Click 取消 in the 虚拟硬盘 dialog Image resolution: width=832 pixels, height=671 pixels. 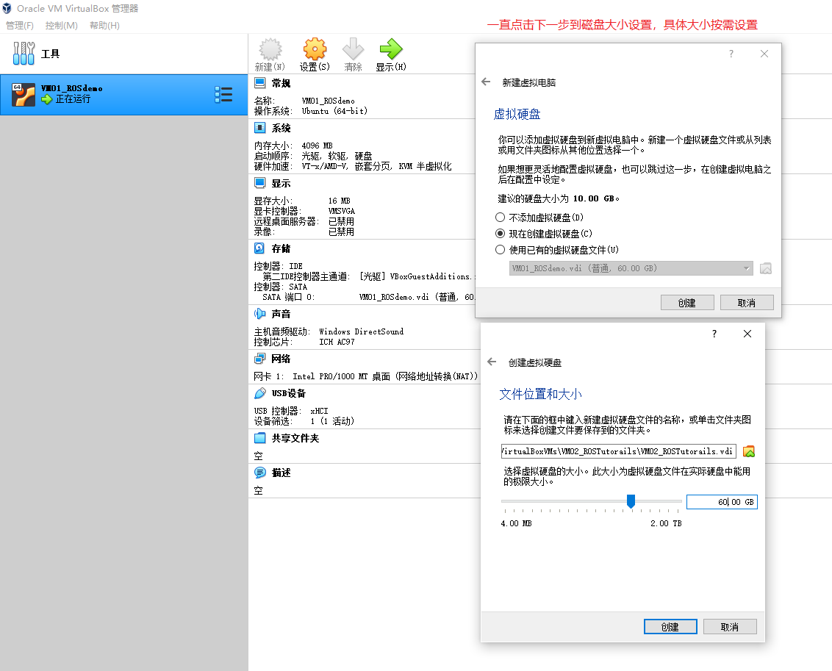[x=747, y=302]
